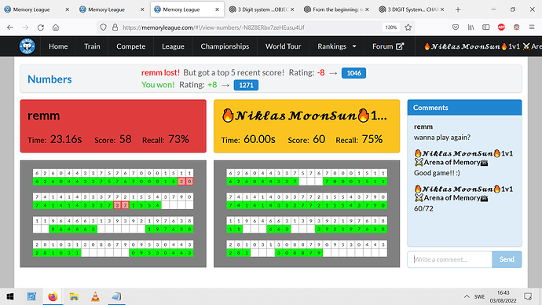Open VLC media player from the taskbar
The image size is (542, 305).
pyautogui.click(x=95, y=296)
